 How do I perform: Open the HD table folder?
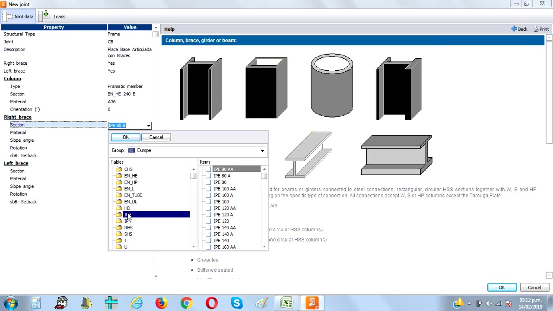127,208
